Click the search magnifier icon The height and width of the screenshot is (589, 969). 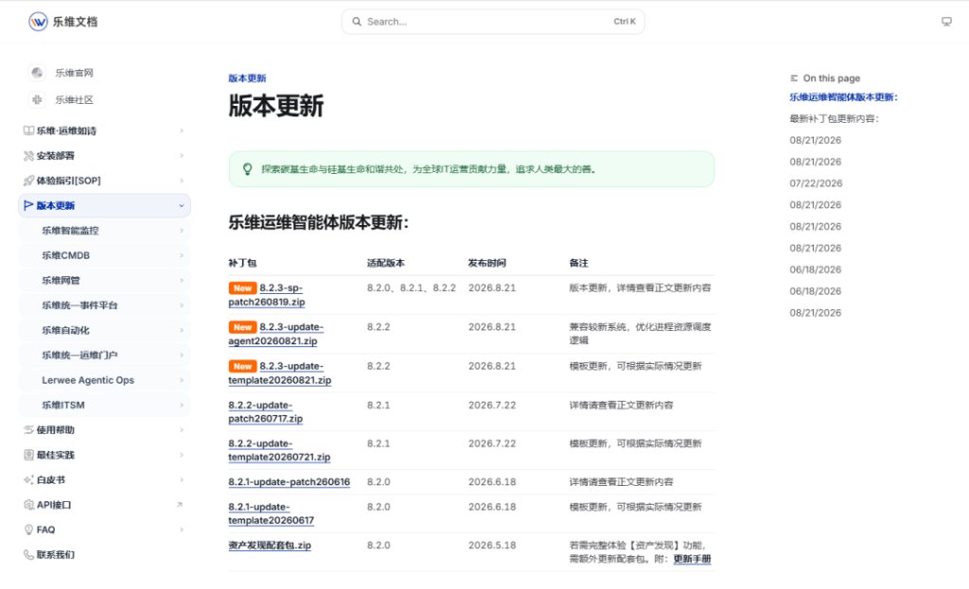pos(357,22)
